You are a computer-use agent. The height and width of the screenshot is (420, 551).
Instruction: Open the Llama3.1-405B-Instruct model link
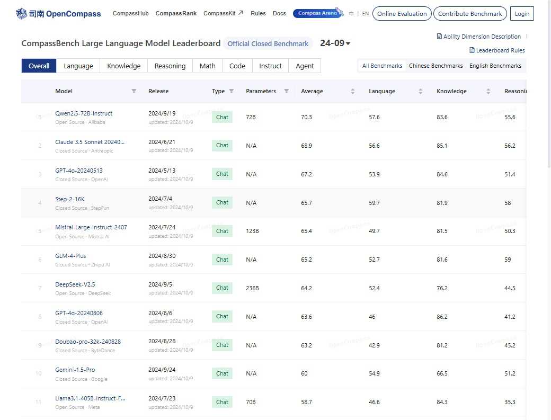click(x=90, y=398)
